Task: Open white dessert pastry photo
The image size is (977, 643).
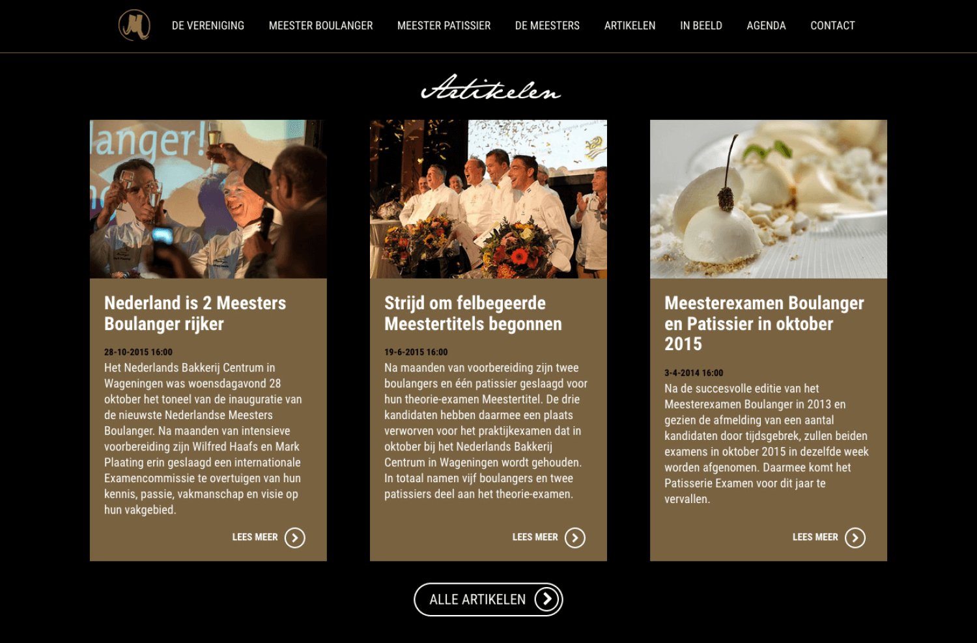Action: [x=769, y=199]
